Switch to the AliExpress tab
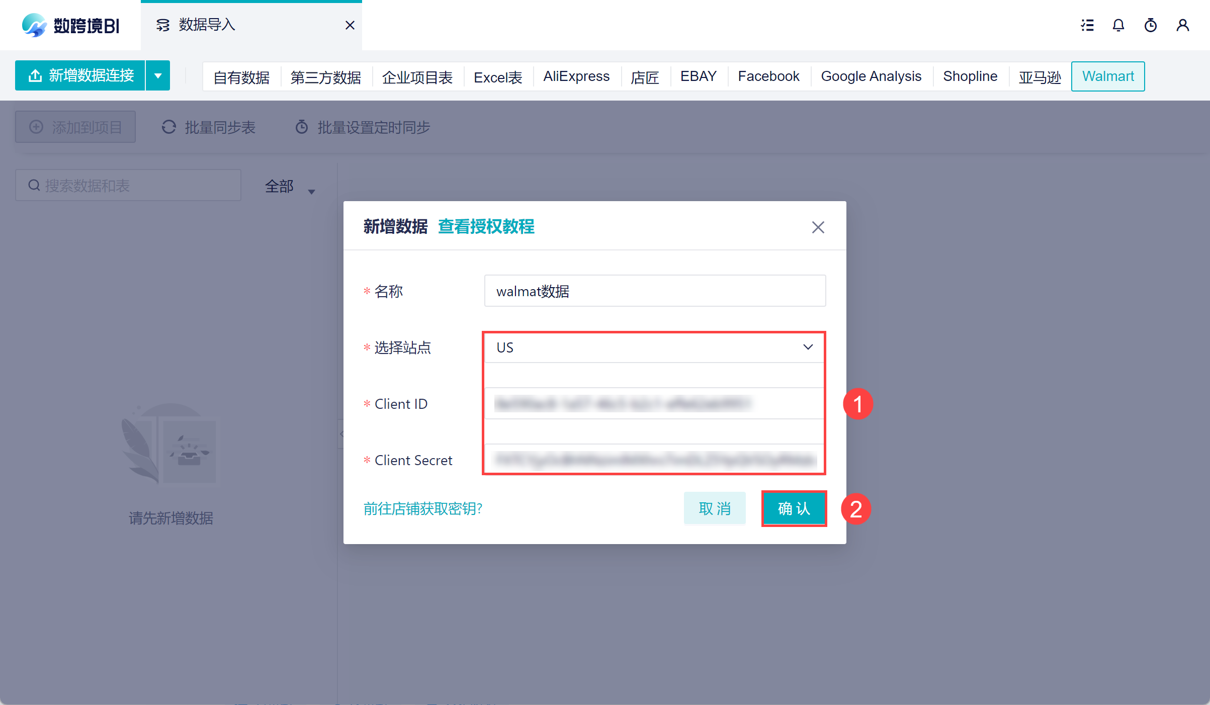The image size is (1210, 705). (x=576, y=76)
